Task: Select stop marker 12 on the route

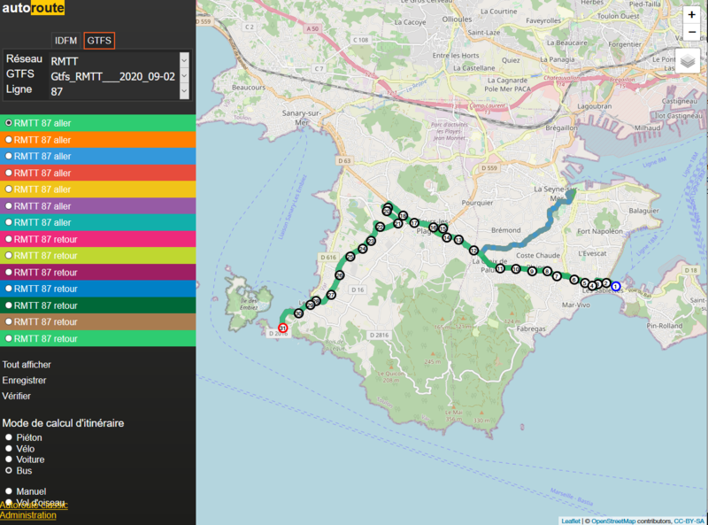Action: (474, 251)
